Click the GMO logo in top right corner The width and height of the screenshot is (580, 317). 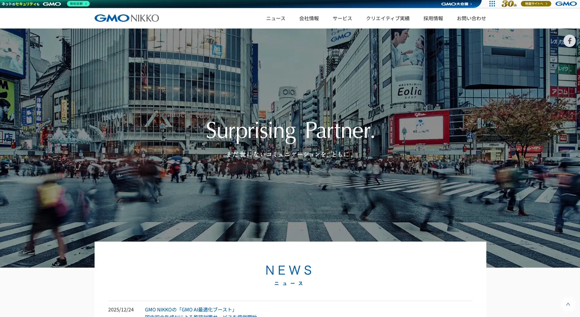(566, 4)
